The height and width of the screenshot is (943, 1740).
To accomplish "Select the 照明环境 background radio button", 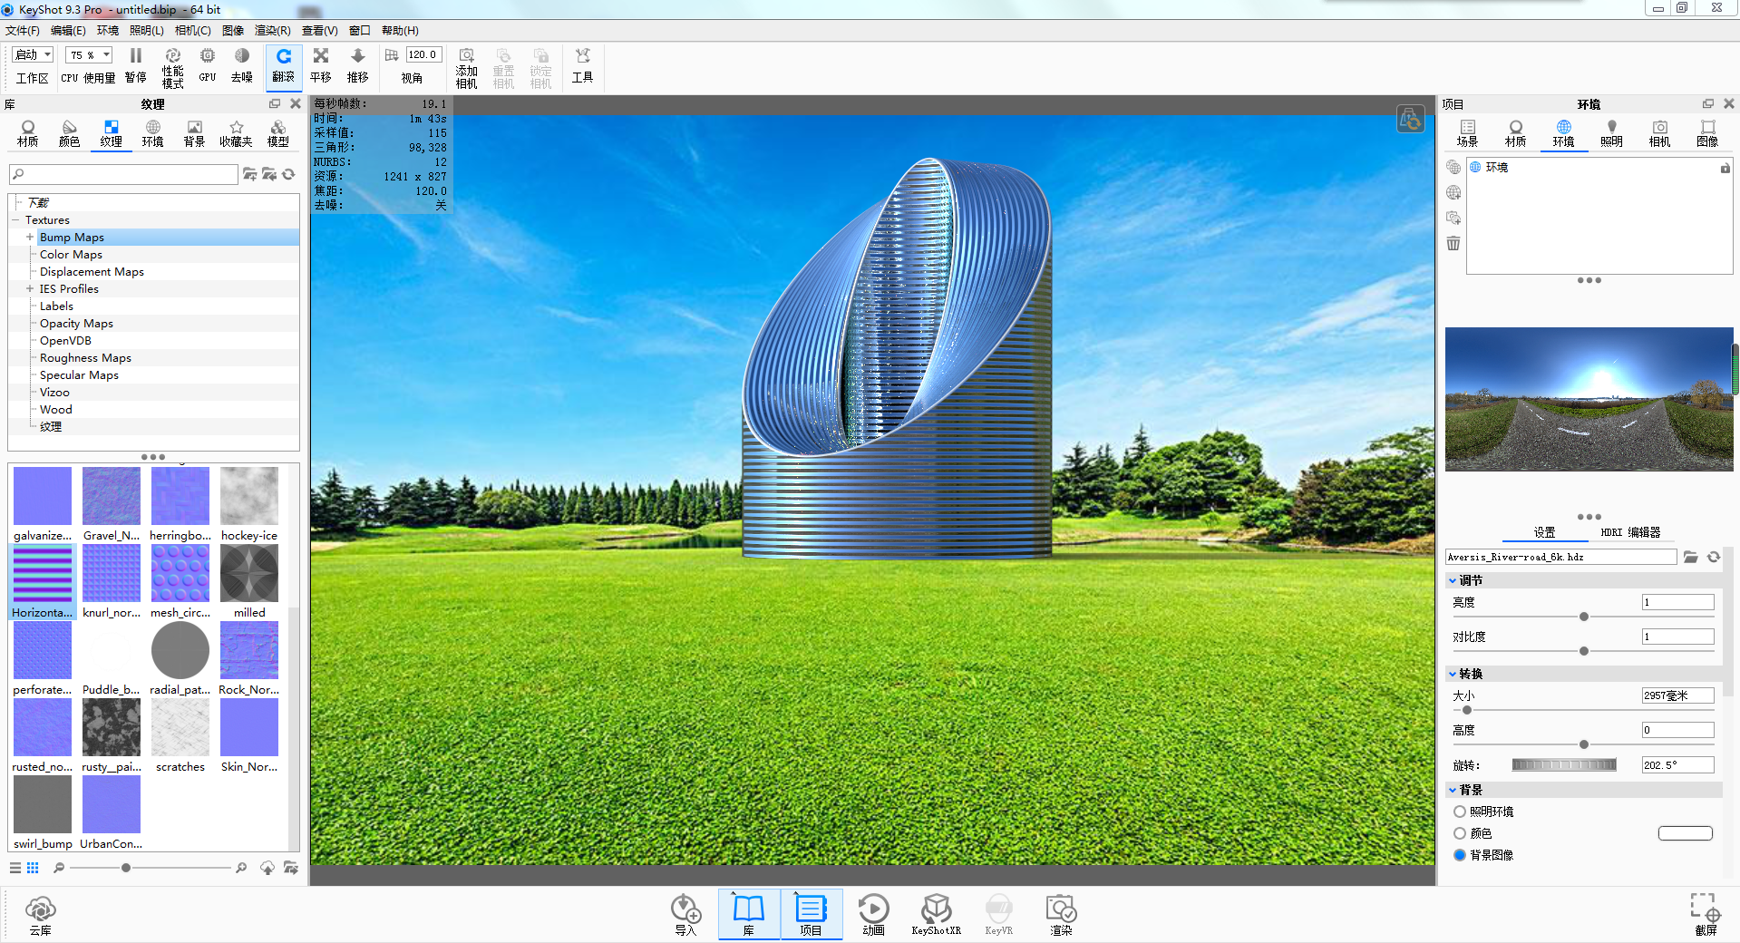I will [1460, 812].
